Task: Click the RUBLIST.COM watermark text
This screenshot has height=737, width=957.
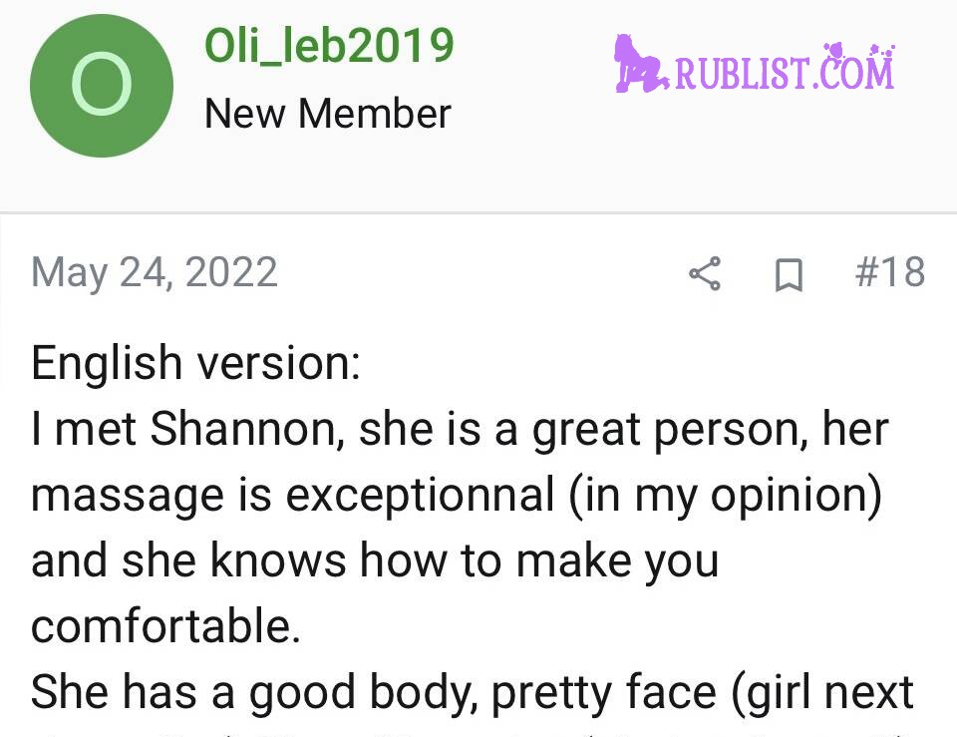Action: 785,73
